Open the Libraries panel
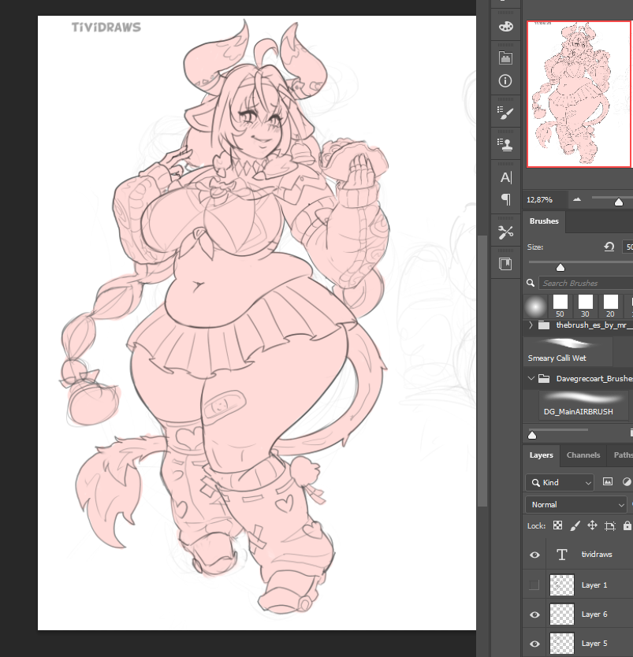Screen dimensions: 633x657 (x=505, y=57)
